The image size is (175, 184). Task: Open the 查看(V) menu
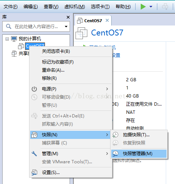pos(51,7)
